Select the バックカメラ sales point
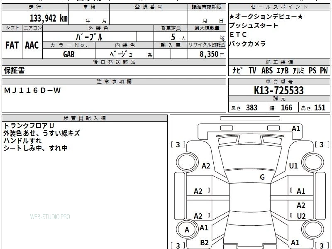The width and height of the screenshot is (332, 249). pos(247,44)
